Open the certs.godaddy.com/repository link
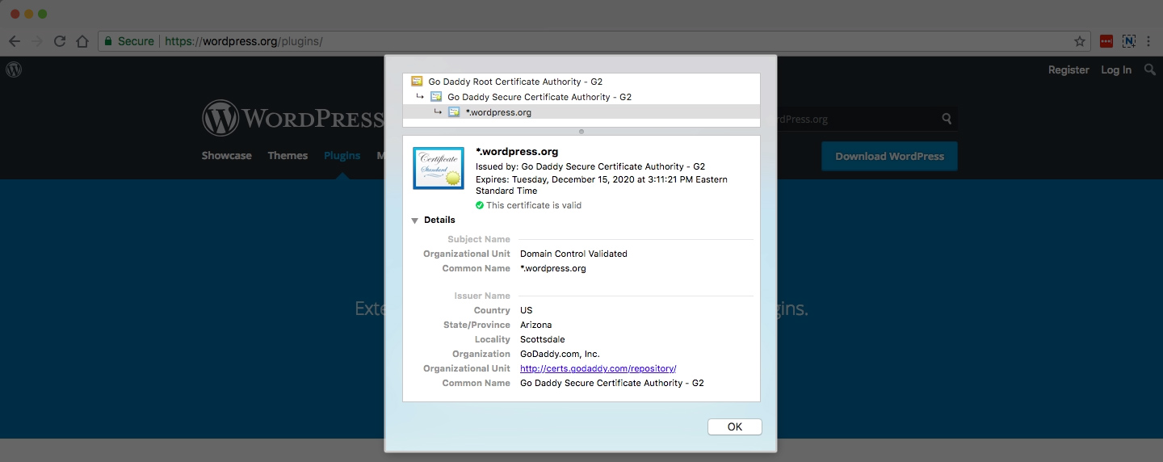 point(598,368)
